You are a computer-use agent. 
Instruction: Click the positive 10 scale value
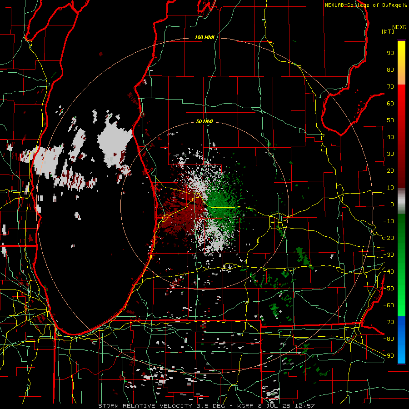[x=390, y=188]
